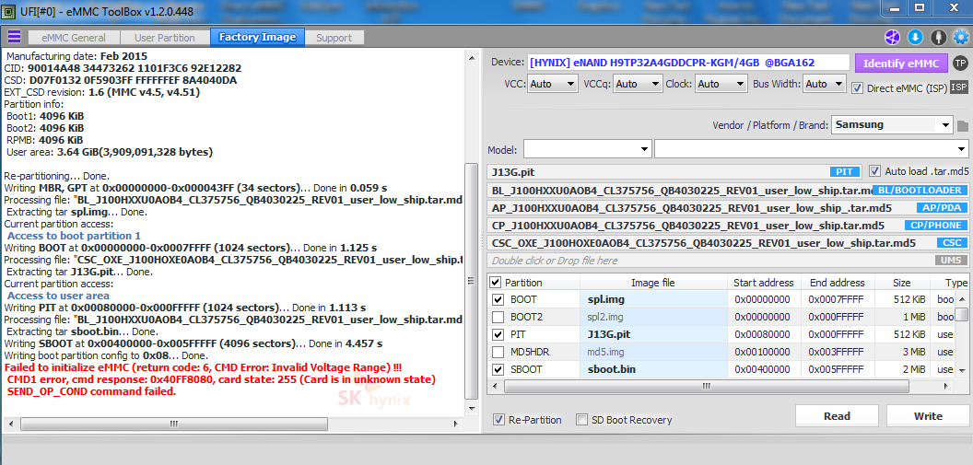Click the Read button

click(837, 416)
